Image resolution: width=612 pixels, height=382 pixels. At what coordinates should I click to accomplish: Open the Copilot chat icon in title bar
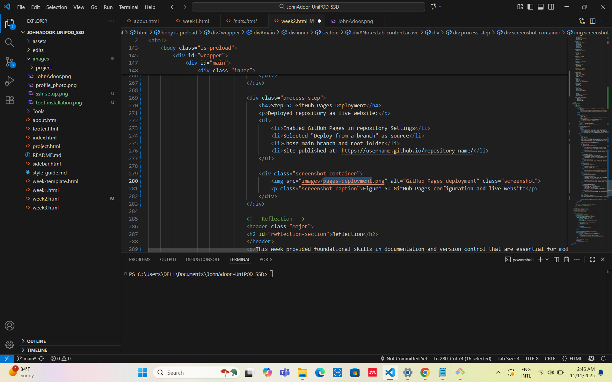433,7
